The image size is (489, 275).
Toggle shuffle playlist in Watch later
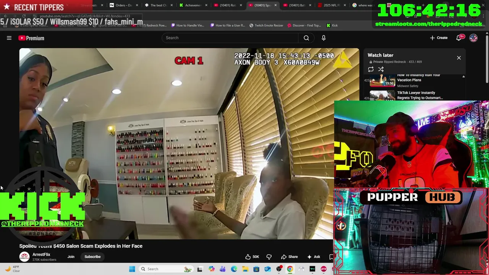click(x=381, y=69)
